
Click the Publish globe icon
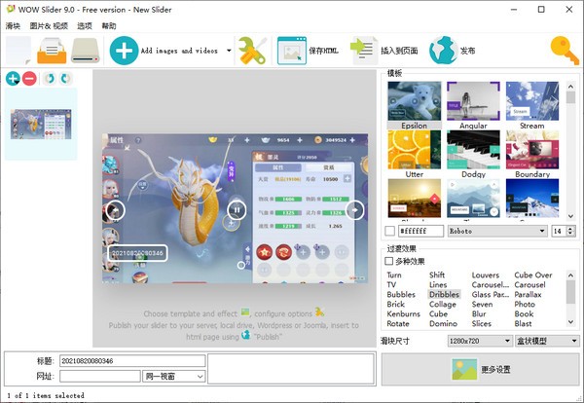tap(443, 50)
